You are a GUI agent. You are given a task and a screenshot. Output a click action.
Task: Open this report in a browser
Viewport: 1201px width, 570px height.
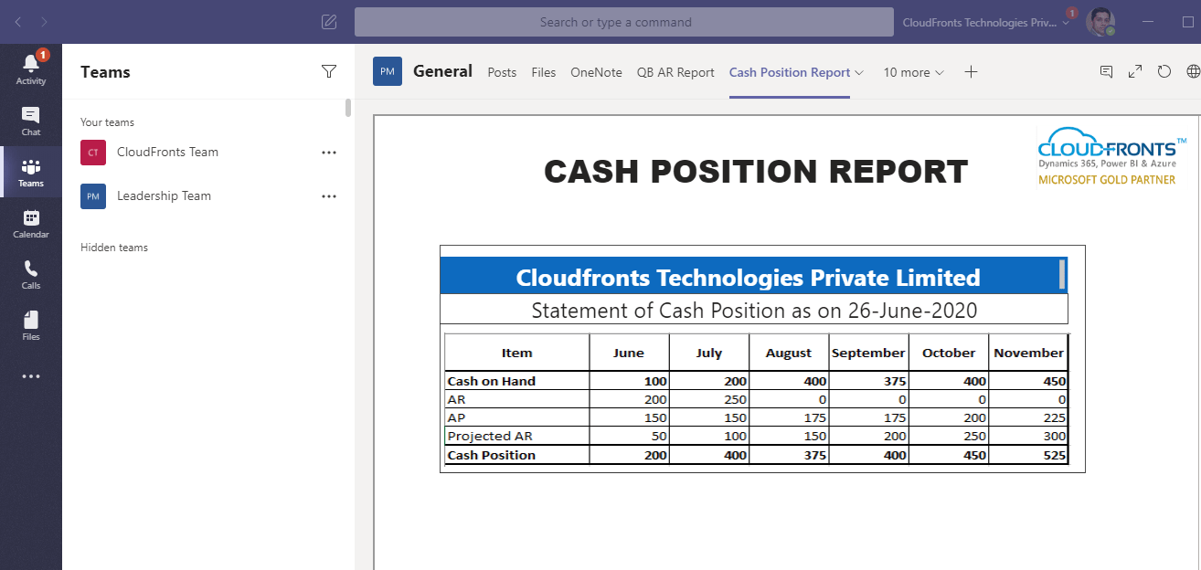coord(1191,70)
